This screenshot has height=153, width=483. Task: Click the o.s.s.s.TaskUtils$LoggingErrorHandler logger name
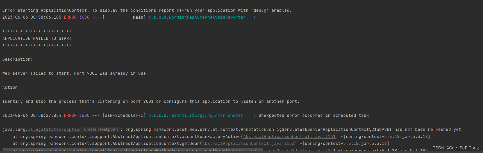(196, 116)
